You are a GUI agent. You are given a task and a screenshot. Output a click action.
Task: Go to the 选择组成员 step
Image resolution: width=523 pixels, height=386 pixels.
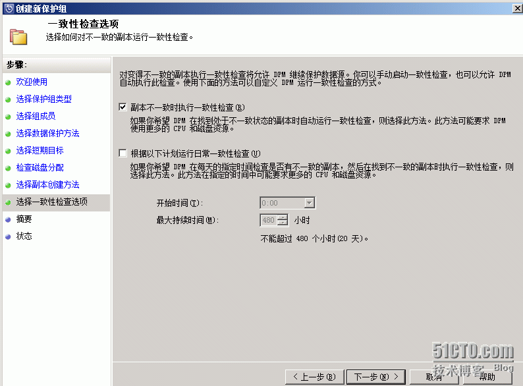[x=36, y=116]
